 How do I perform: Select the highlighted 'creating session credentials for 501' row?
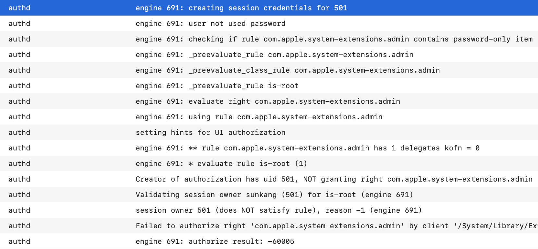pos(241,8)
